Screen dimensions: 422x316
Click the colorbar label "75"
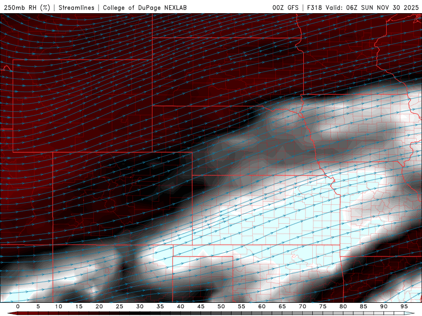[323, 307]
